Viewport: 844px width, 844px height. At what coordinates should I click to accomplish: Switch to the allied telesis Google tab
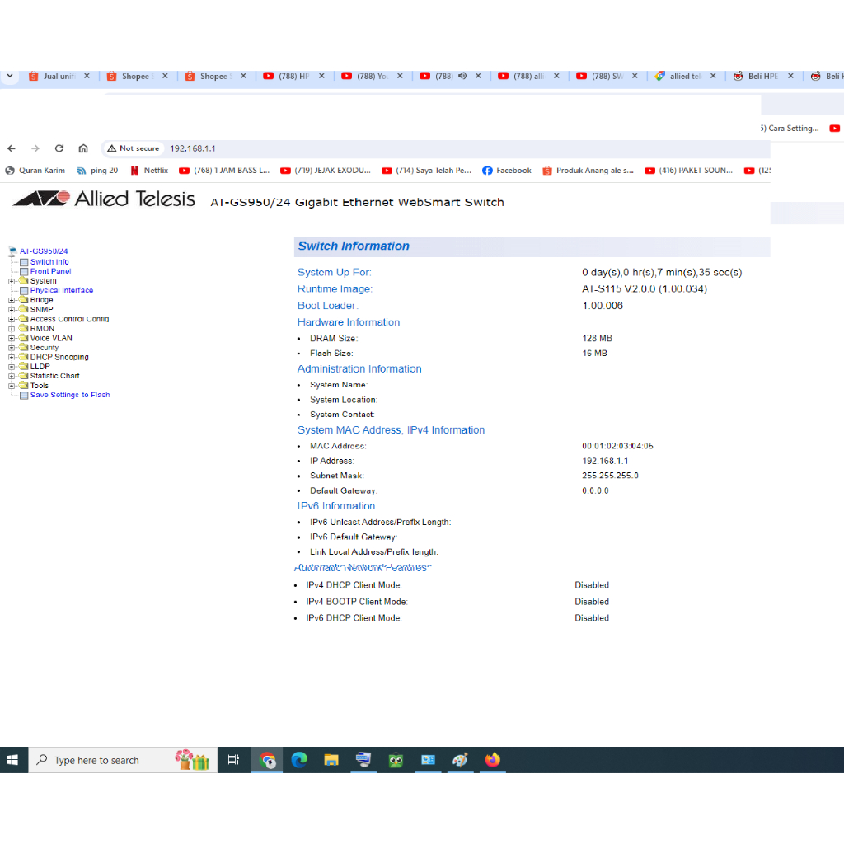point(680,76)
